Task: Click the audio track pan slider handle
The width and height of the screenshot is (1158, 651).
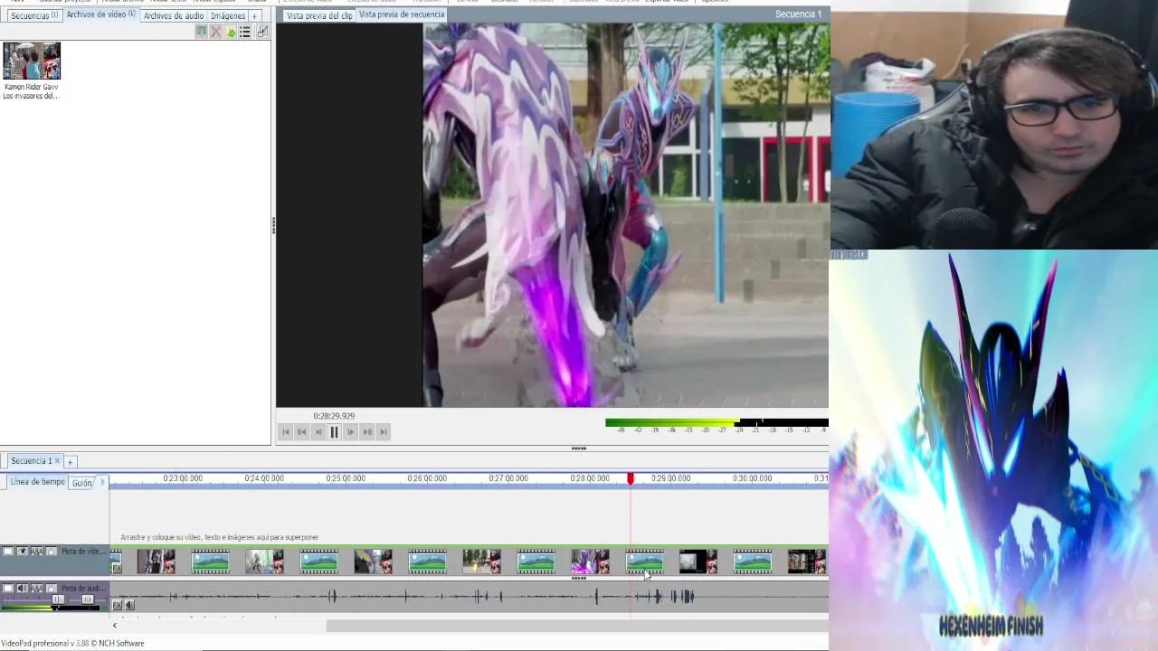Action: point(88,599)
